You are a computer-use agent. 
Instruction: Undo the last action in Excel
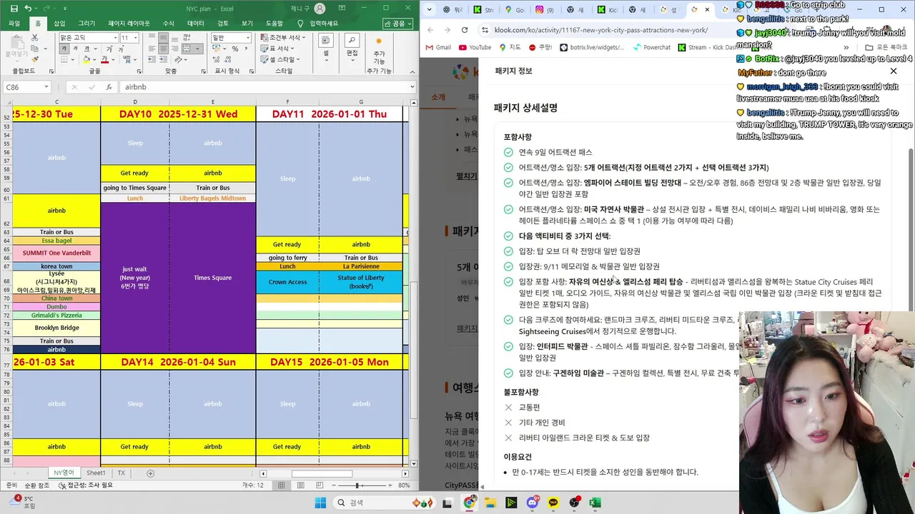point(28,9)
